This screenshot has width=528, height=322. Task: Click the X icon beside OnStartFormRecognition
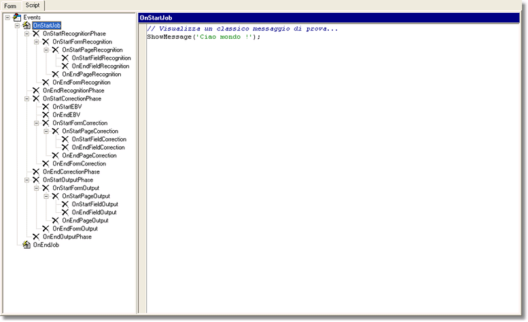[46, 41]
